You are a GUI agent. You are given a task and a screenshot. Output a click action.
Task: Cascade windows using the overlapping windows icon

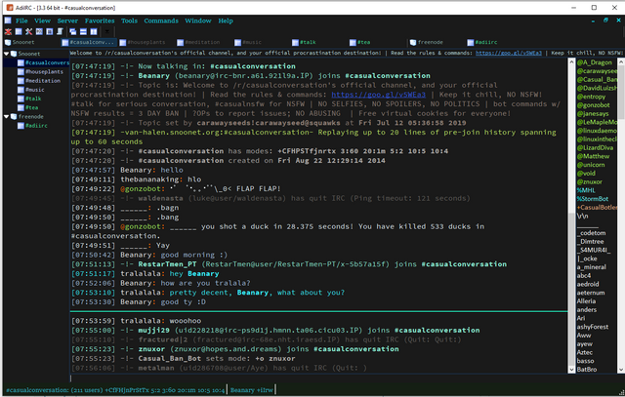coord(72,31)
